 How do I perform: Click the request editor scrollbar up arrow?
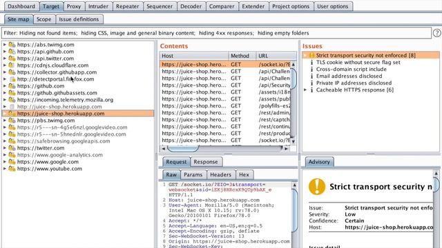[294, 185]
